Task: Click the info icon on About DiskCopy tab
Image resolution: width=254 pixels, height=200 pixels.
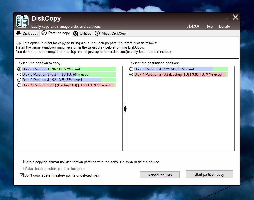Action: 97,33
